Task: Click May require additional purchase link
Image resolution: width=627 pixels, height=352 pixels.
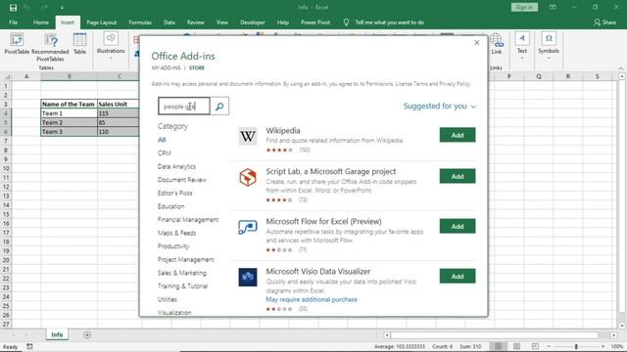Action: (312, 299)
